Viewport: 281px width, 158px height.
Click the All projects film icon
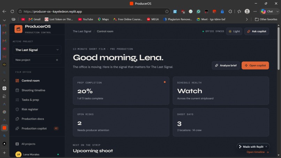pos(17,144)
